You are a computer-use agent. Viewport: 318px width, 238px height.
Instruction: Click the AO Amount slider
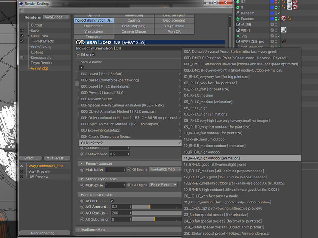click(157, 207)
